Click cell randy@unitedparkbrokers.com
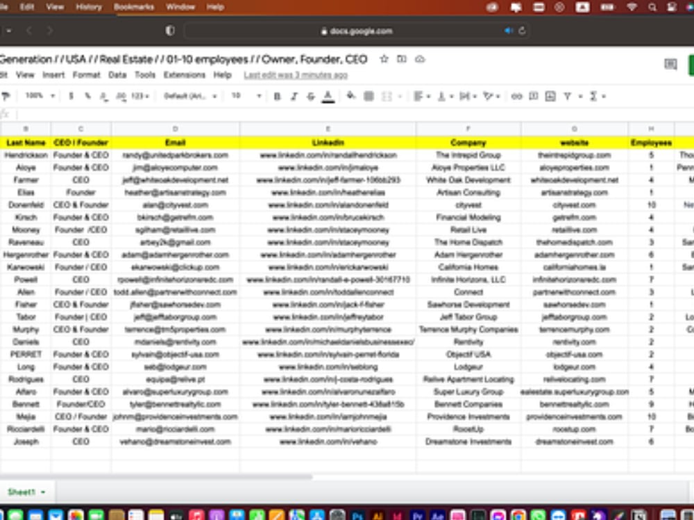The height and width of the screenshot is (520, 694). pos(176,155)
